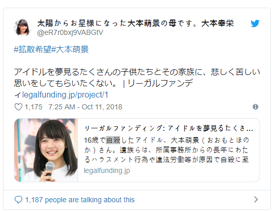The height and width of the screenshot is (212, 275).
Task: Click the Twitter bird logo icon
Action: click(x=255, y=24)
